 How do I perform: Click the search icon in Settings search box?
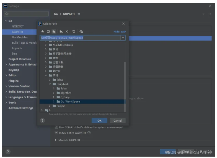click(7, 14)
